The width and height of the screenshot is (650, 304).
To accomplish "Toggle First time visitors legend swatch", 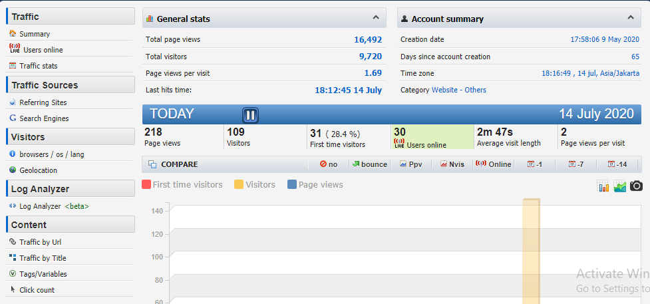I will point(146,184).
